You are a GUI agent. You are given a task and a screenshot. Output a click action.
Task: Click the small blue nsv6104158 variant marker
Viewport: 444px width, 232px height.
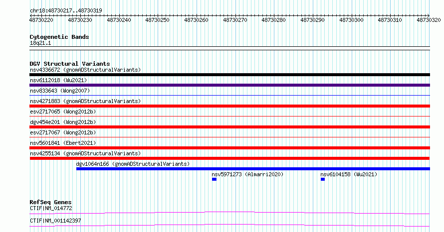point(322,179)
